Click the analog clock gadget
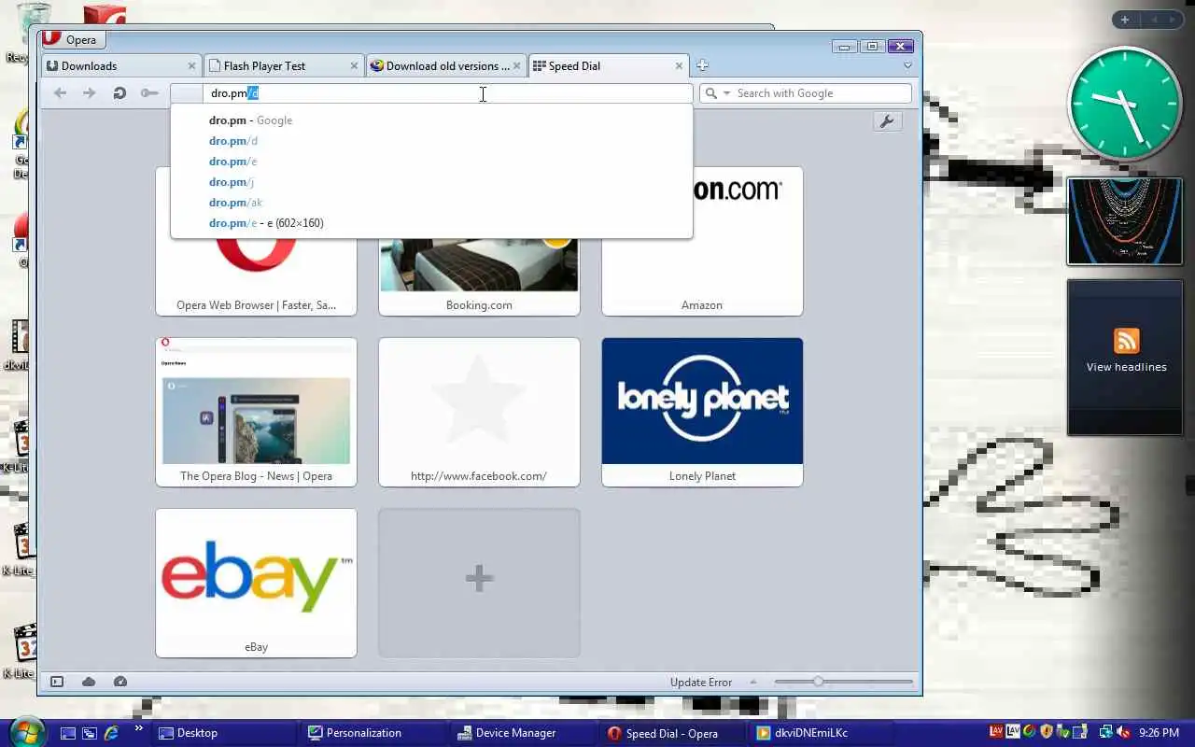This screenshot has height=747, width=1195. point(1125,104)
